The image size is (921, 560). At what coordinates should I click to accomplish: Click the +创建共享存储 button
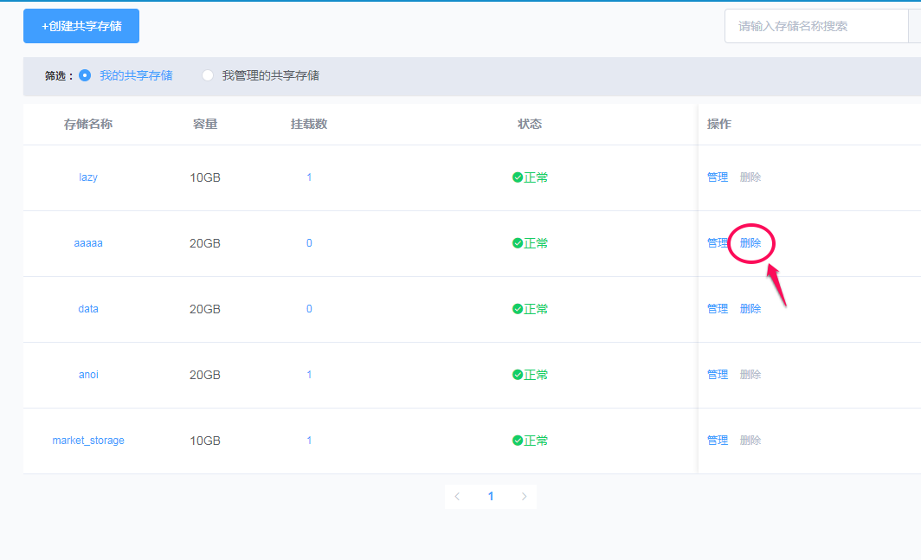81,26
